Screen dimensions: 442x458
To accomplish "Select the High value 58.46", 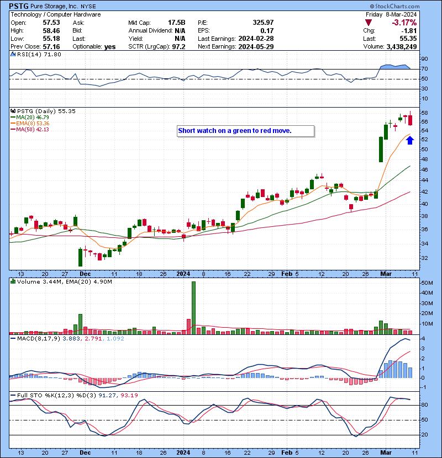I will point(51,31).
